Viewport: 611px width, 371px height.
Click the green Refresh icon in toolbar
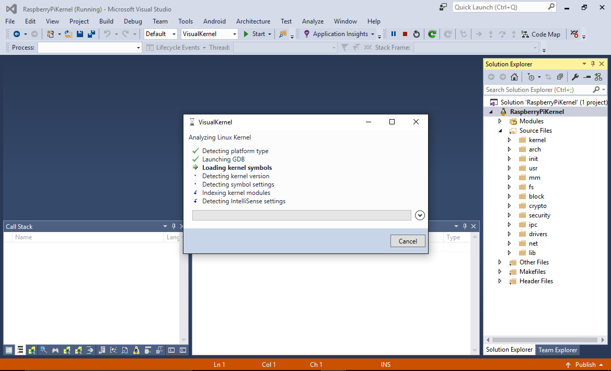pyautogui.click(x=432, y=34)
